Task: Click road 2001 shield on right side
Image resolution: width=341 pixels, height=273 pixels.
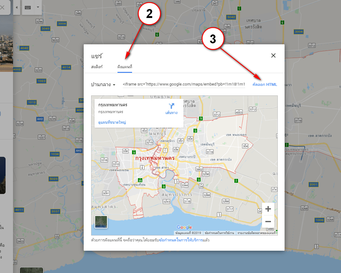Action: tap(314, 184)
